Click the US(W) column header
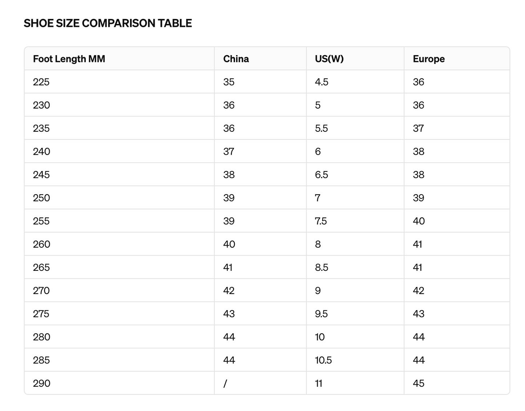Viewport: 525px width, 411px height. tap(355, 58)
